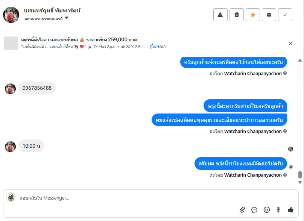
Task: Click the phone number message 0967856488
Action: tap(37, 88)
